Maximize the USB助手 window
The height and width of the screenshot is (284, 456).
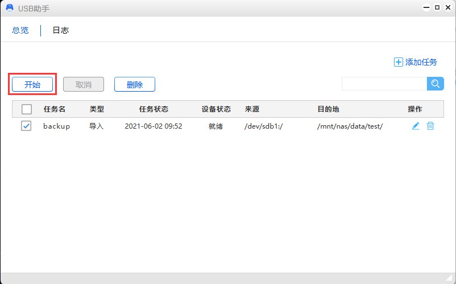[x=437, y=8]
